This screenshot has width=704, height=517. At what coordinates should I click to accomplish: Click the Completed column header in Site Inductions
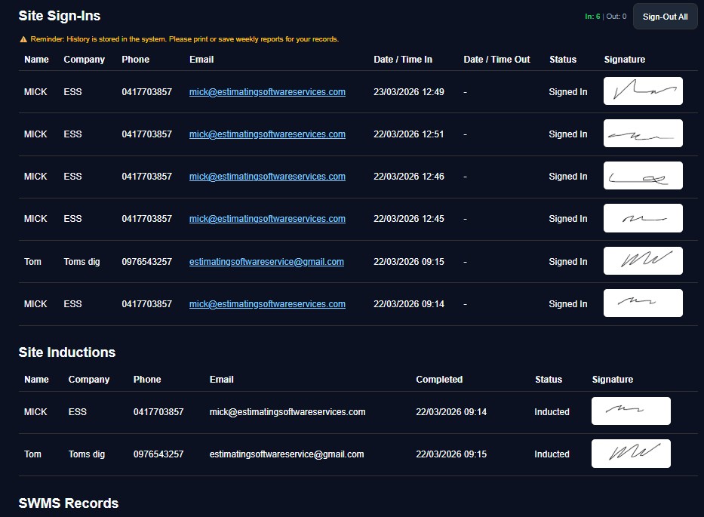439,380
